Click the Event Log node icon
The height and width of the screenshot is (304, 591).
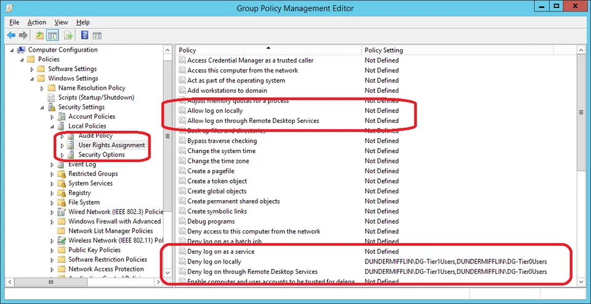tap(62, 165)
